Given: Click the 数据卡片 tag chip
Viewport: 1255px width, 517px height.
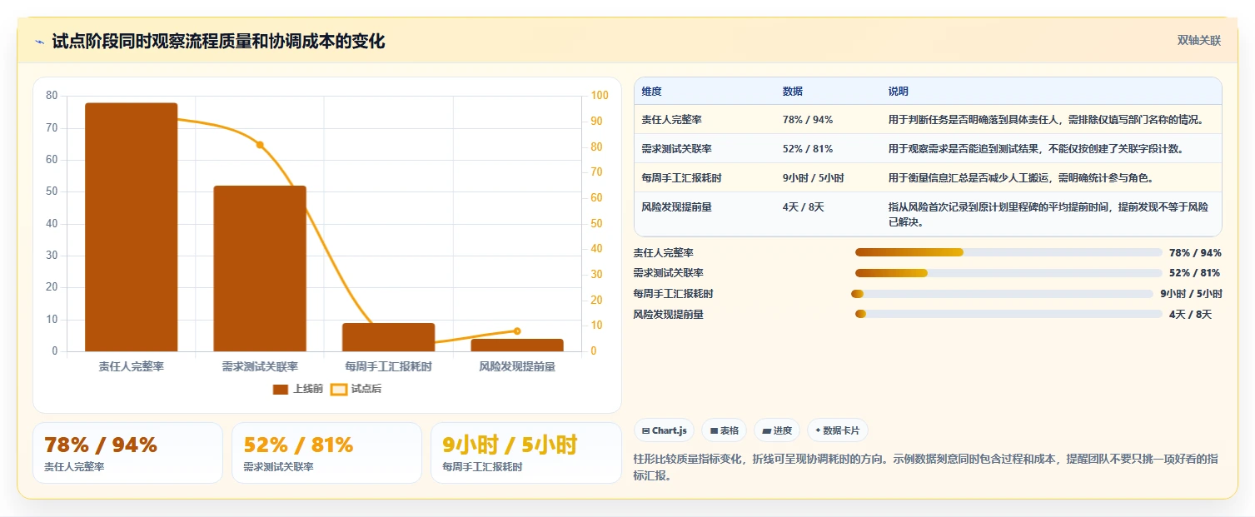Looking at the screenshot, I should pos(838,430).
